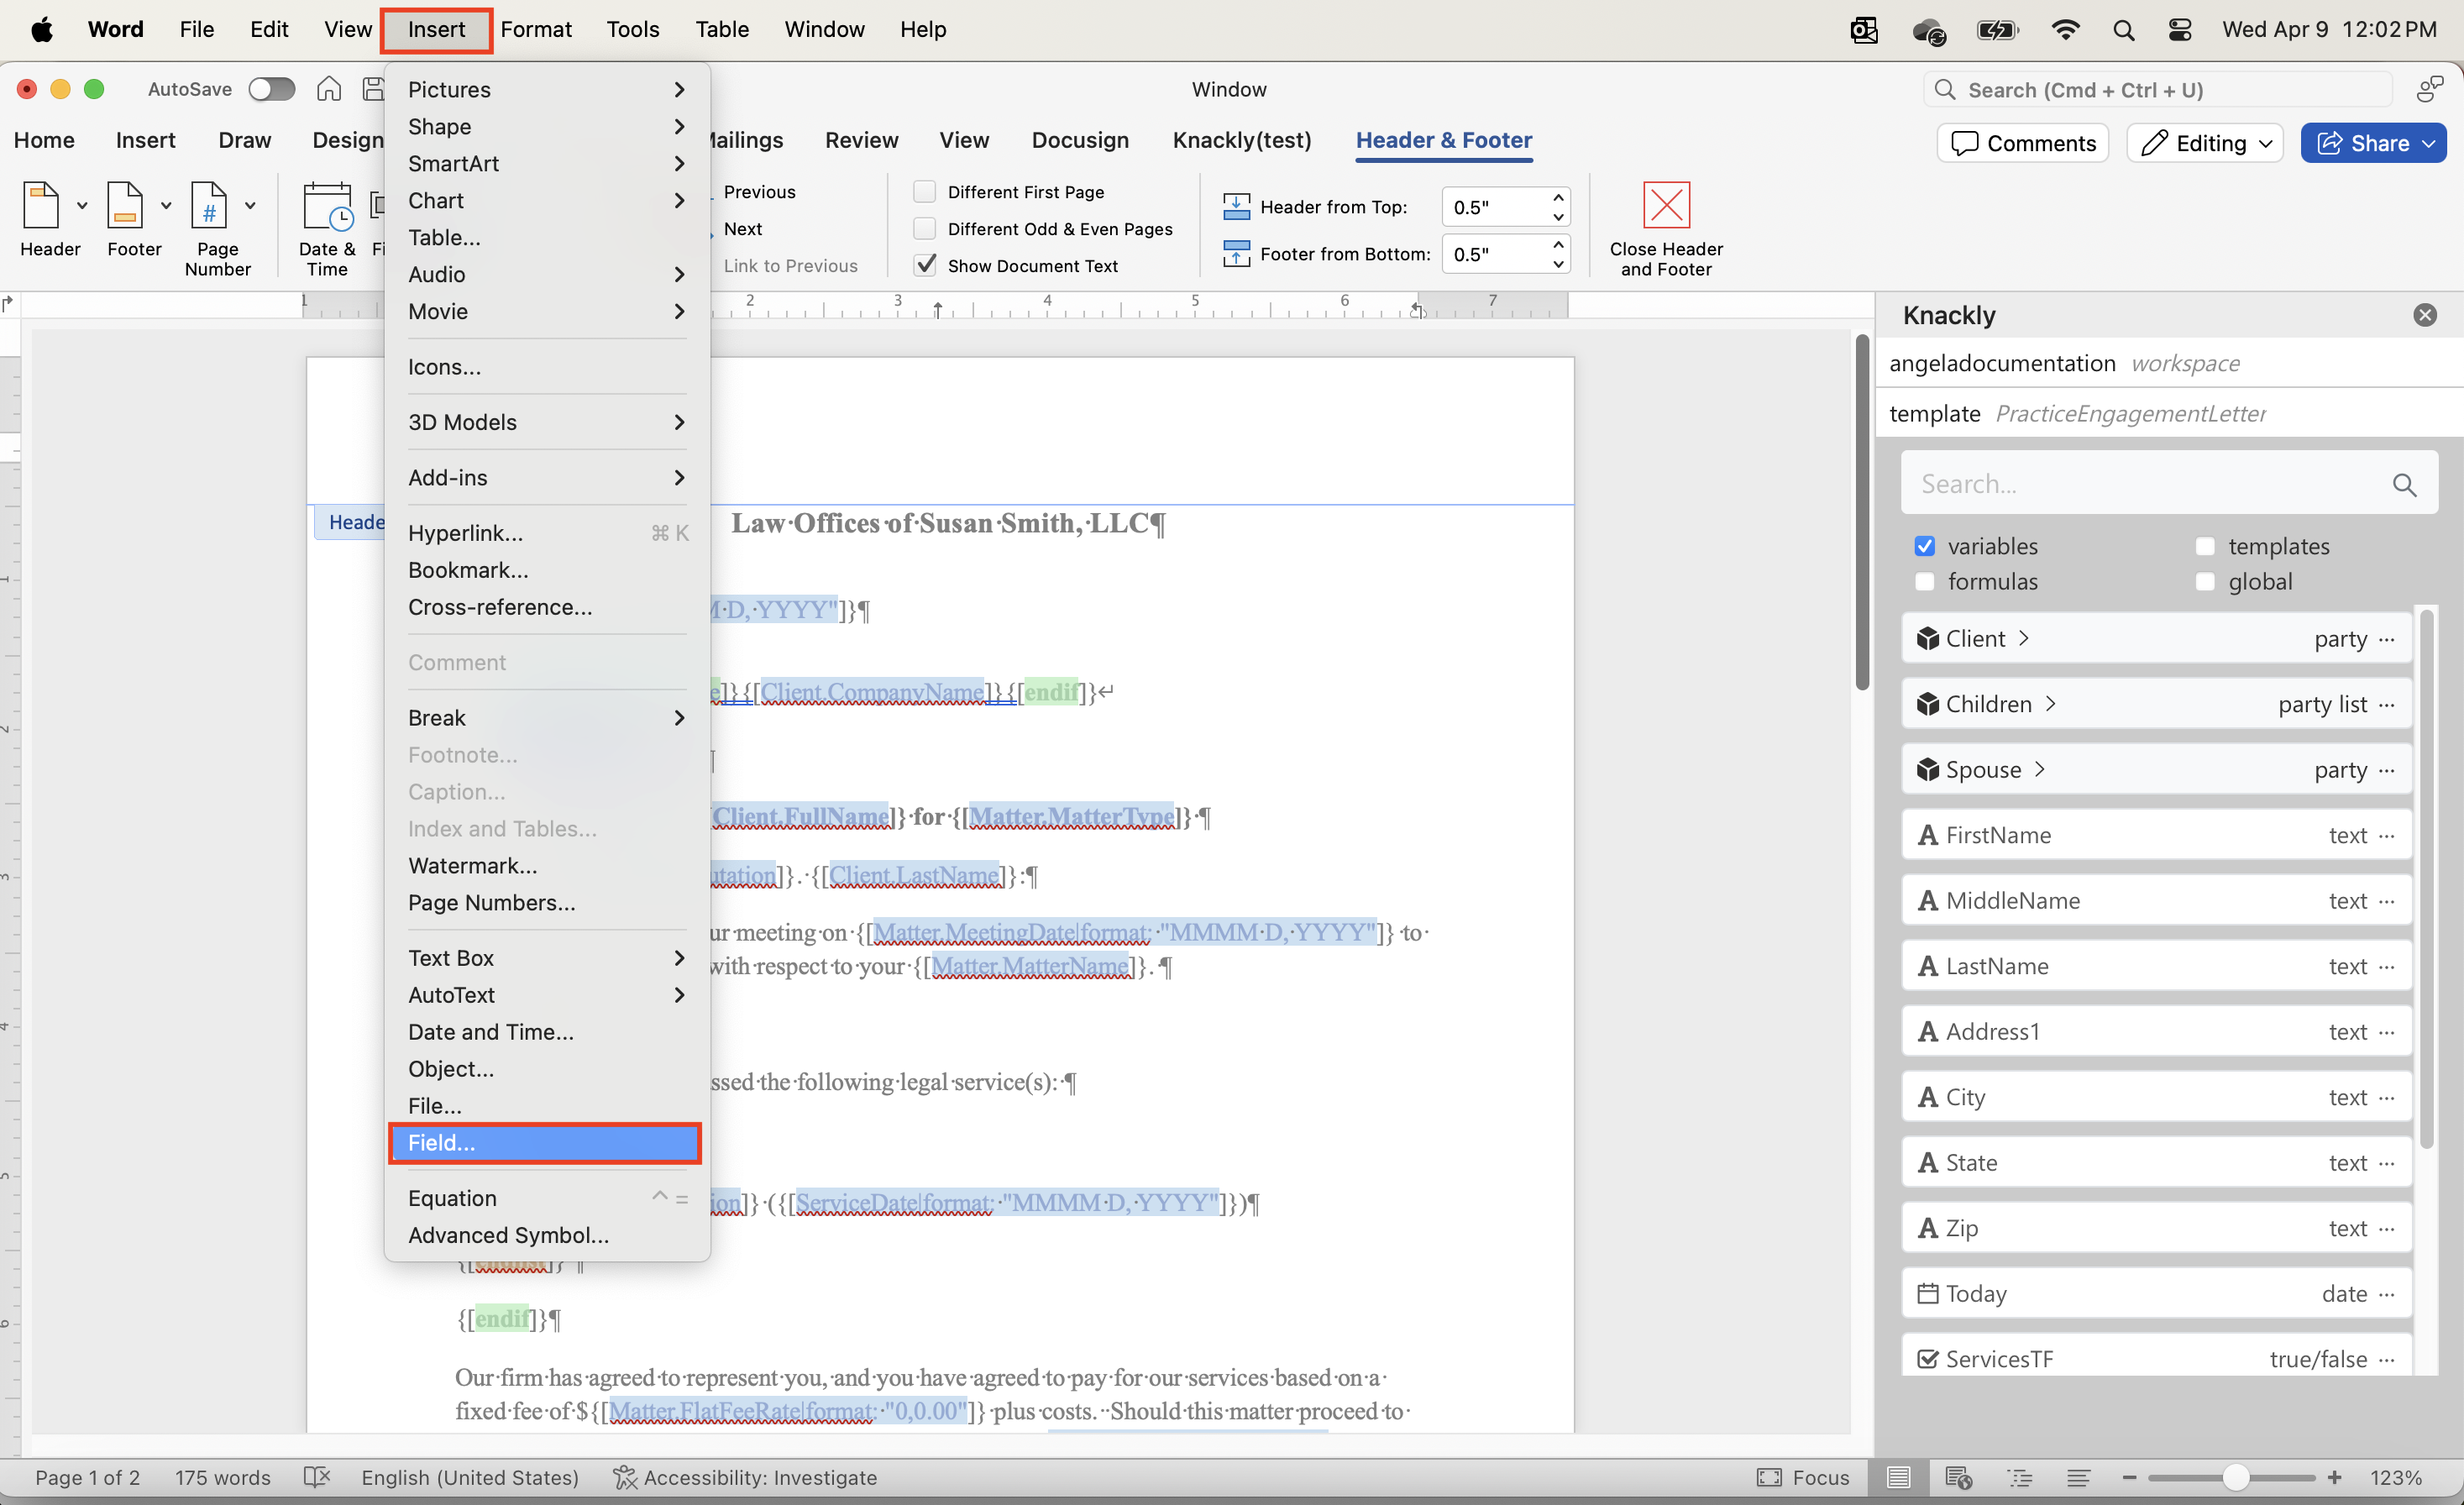Viewport: 2464px width, 1505px height.
Task: Switch to the Review ribbon tab
Action: click(x=861, y=140)
